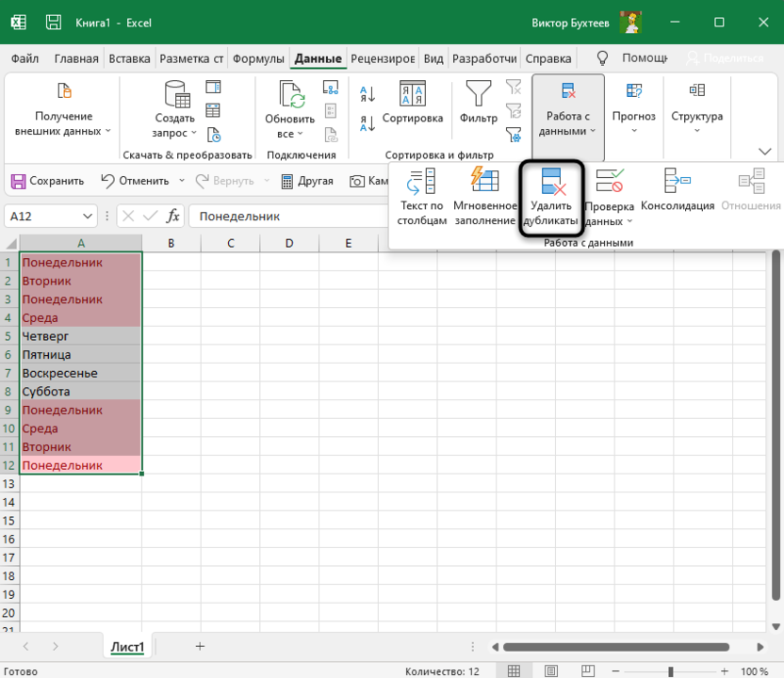The width and height of the screenshot is (784, 678).
Task: Click the Show Queries icon
Action: [214, 87]
